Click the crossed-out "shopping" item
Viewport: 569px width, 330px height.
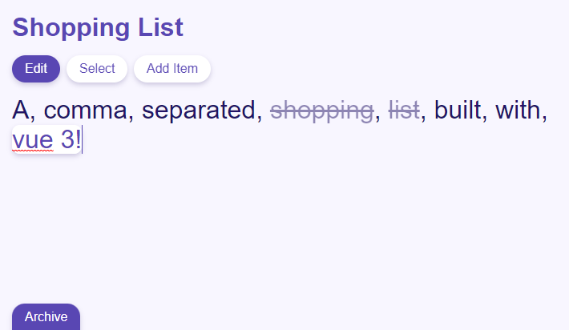point(321,111)
